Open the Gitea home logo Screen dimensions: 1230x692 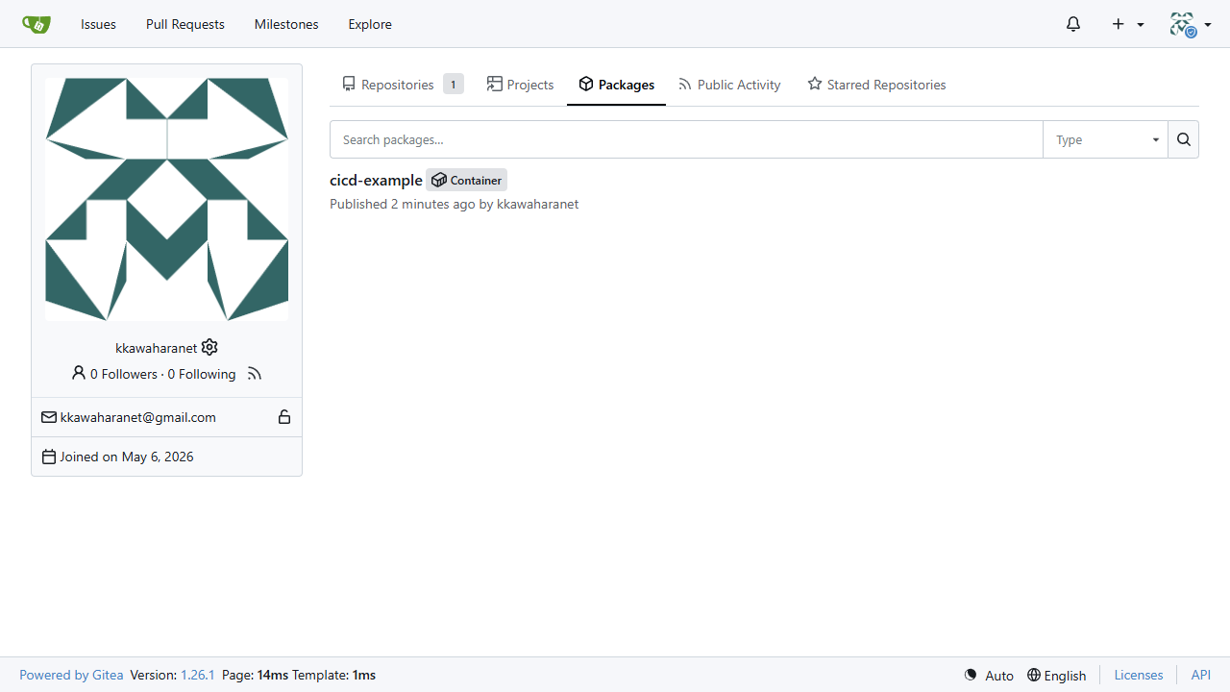click(37, 24)
